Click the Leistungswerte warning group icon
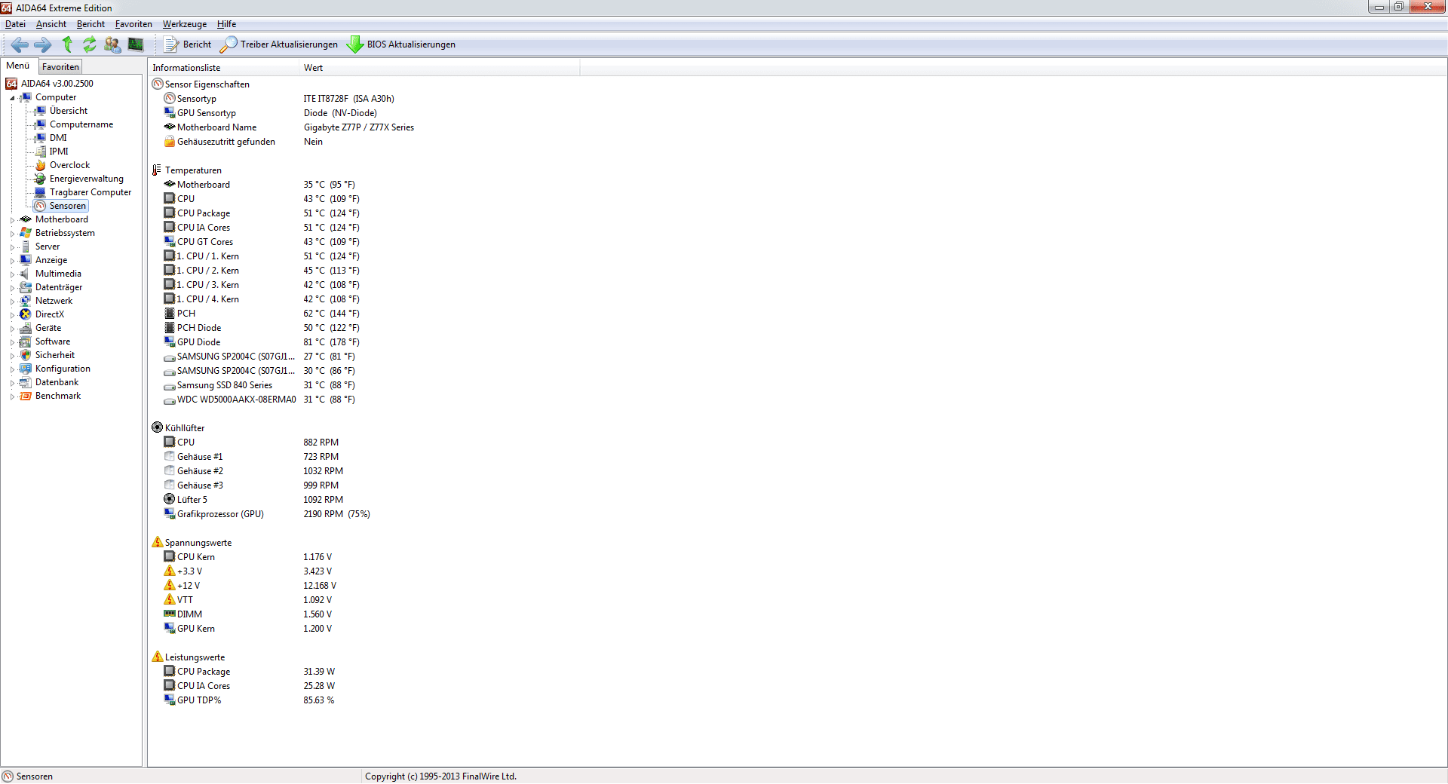Image resolution: width=1448 pixels, height=784 pixels. pyautogui.click(x=158, y=657)
